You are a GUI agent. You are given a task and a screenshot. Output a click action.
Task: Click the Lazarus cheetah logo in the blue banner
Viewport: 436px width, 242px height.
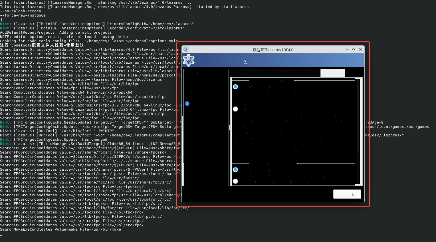(188, 60)
